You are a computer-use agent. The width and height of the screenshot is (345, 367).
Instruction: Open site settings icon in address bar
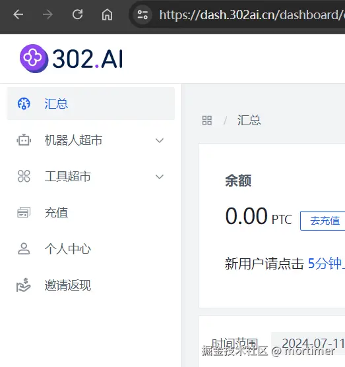[142, 14]
